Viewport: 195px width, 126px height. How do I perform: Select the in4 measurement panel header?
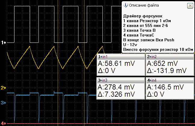pyautogui.click(x=169, y=80)
